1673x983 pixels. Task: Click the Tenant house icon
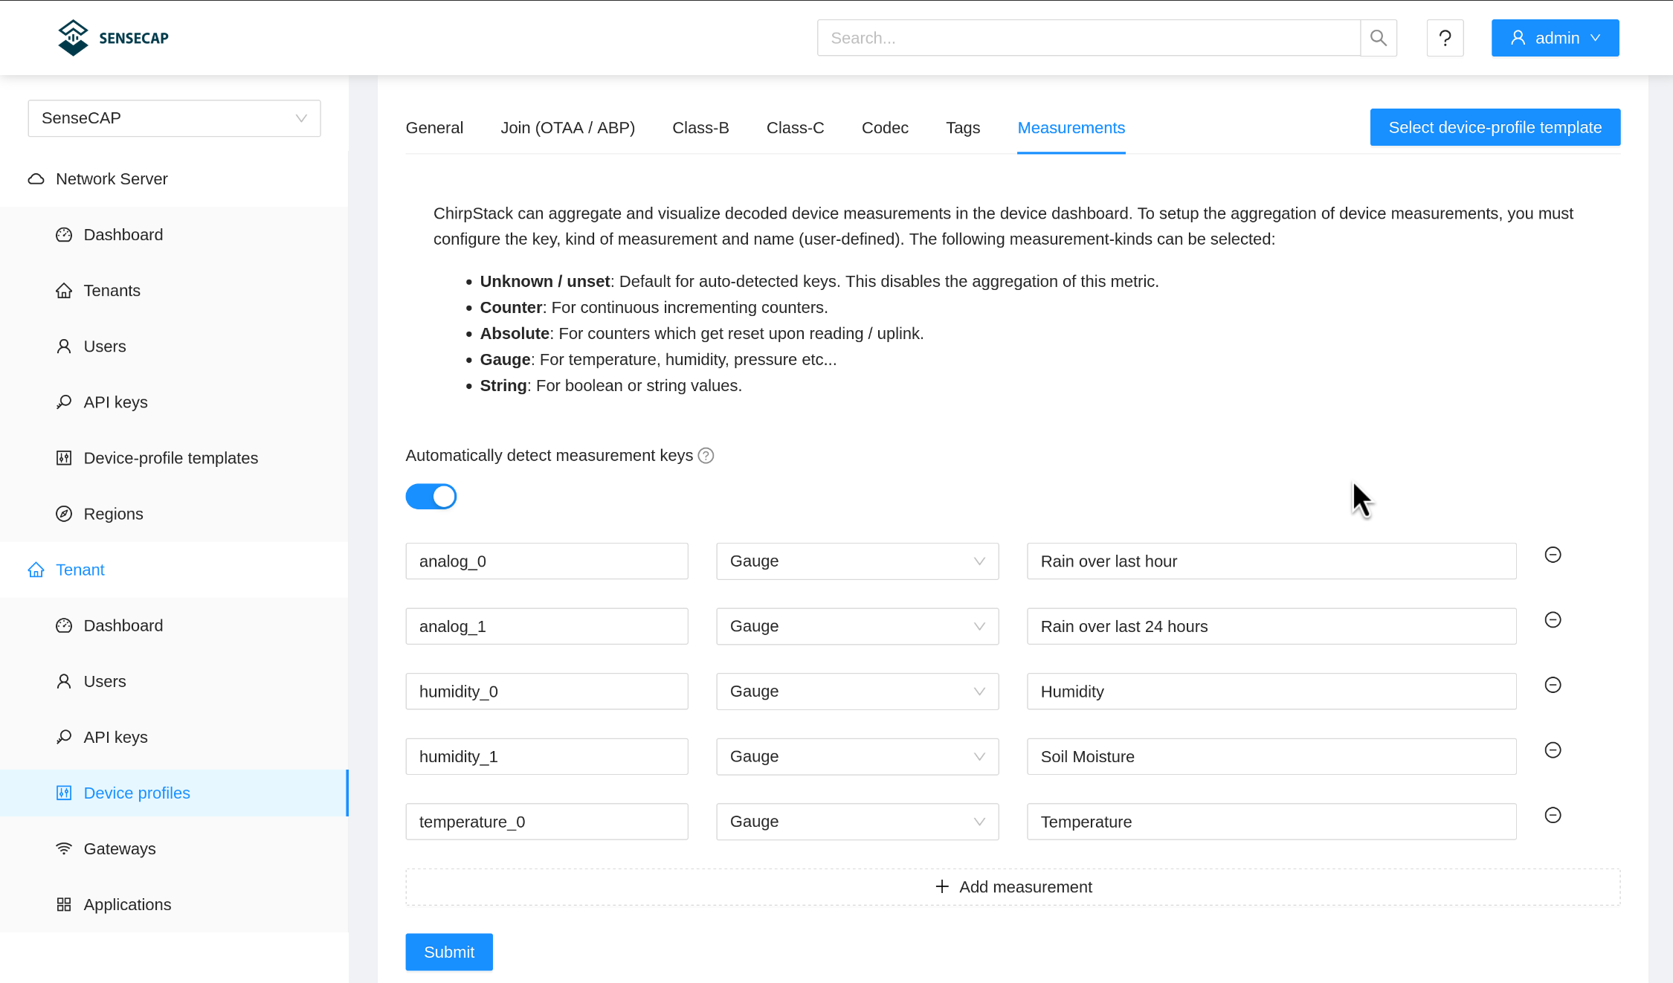coord(36,570)
